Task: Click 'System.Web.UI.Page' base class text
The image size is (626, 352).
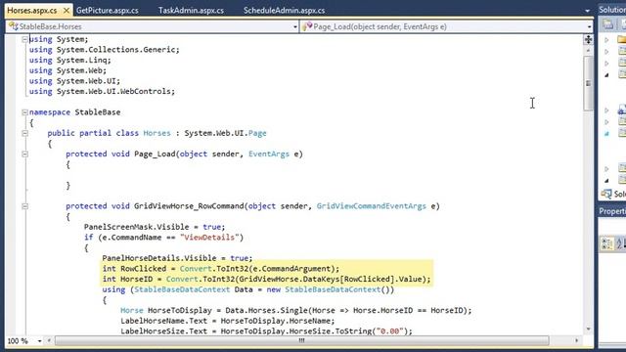Action: 225,133
